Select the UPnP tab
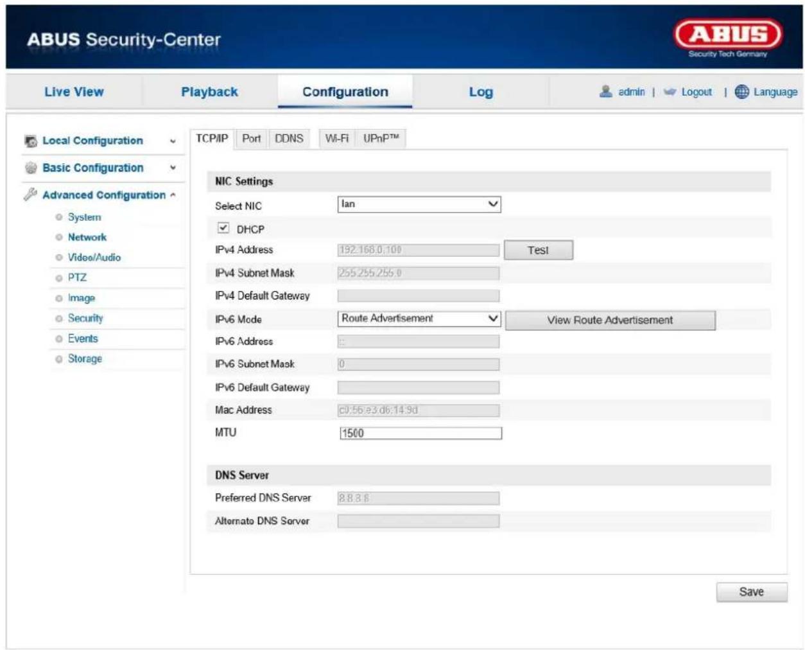 tap(381, 138)
